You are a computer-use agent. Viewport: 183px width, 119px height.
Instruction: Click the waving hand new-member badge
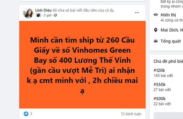pyautogui.click(x=38, y=15)
